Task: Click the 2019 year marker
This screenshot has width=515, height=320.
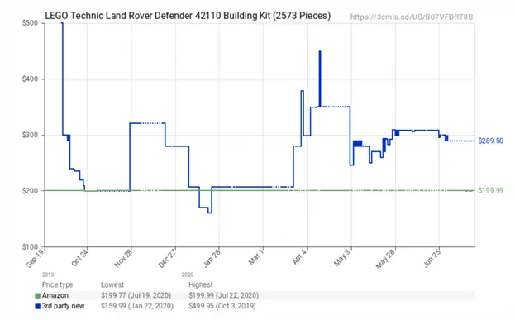Action: click(x=48, y=275)
